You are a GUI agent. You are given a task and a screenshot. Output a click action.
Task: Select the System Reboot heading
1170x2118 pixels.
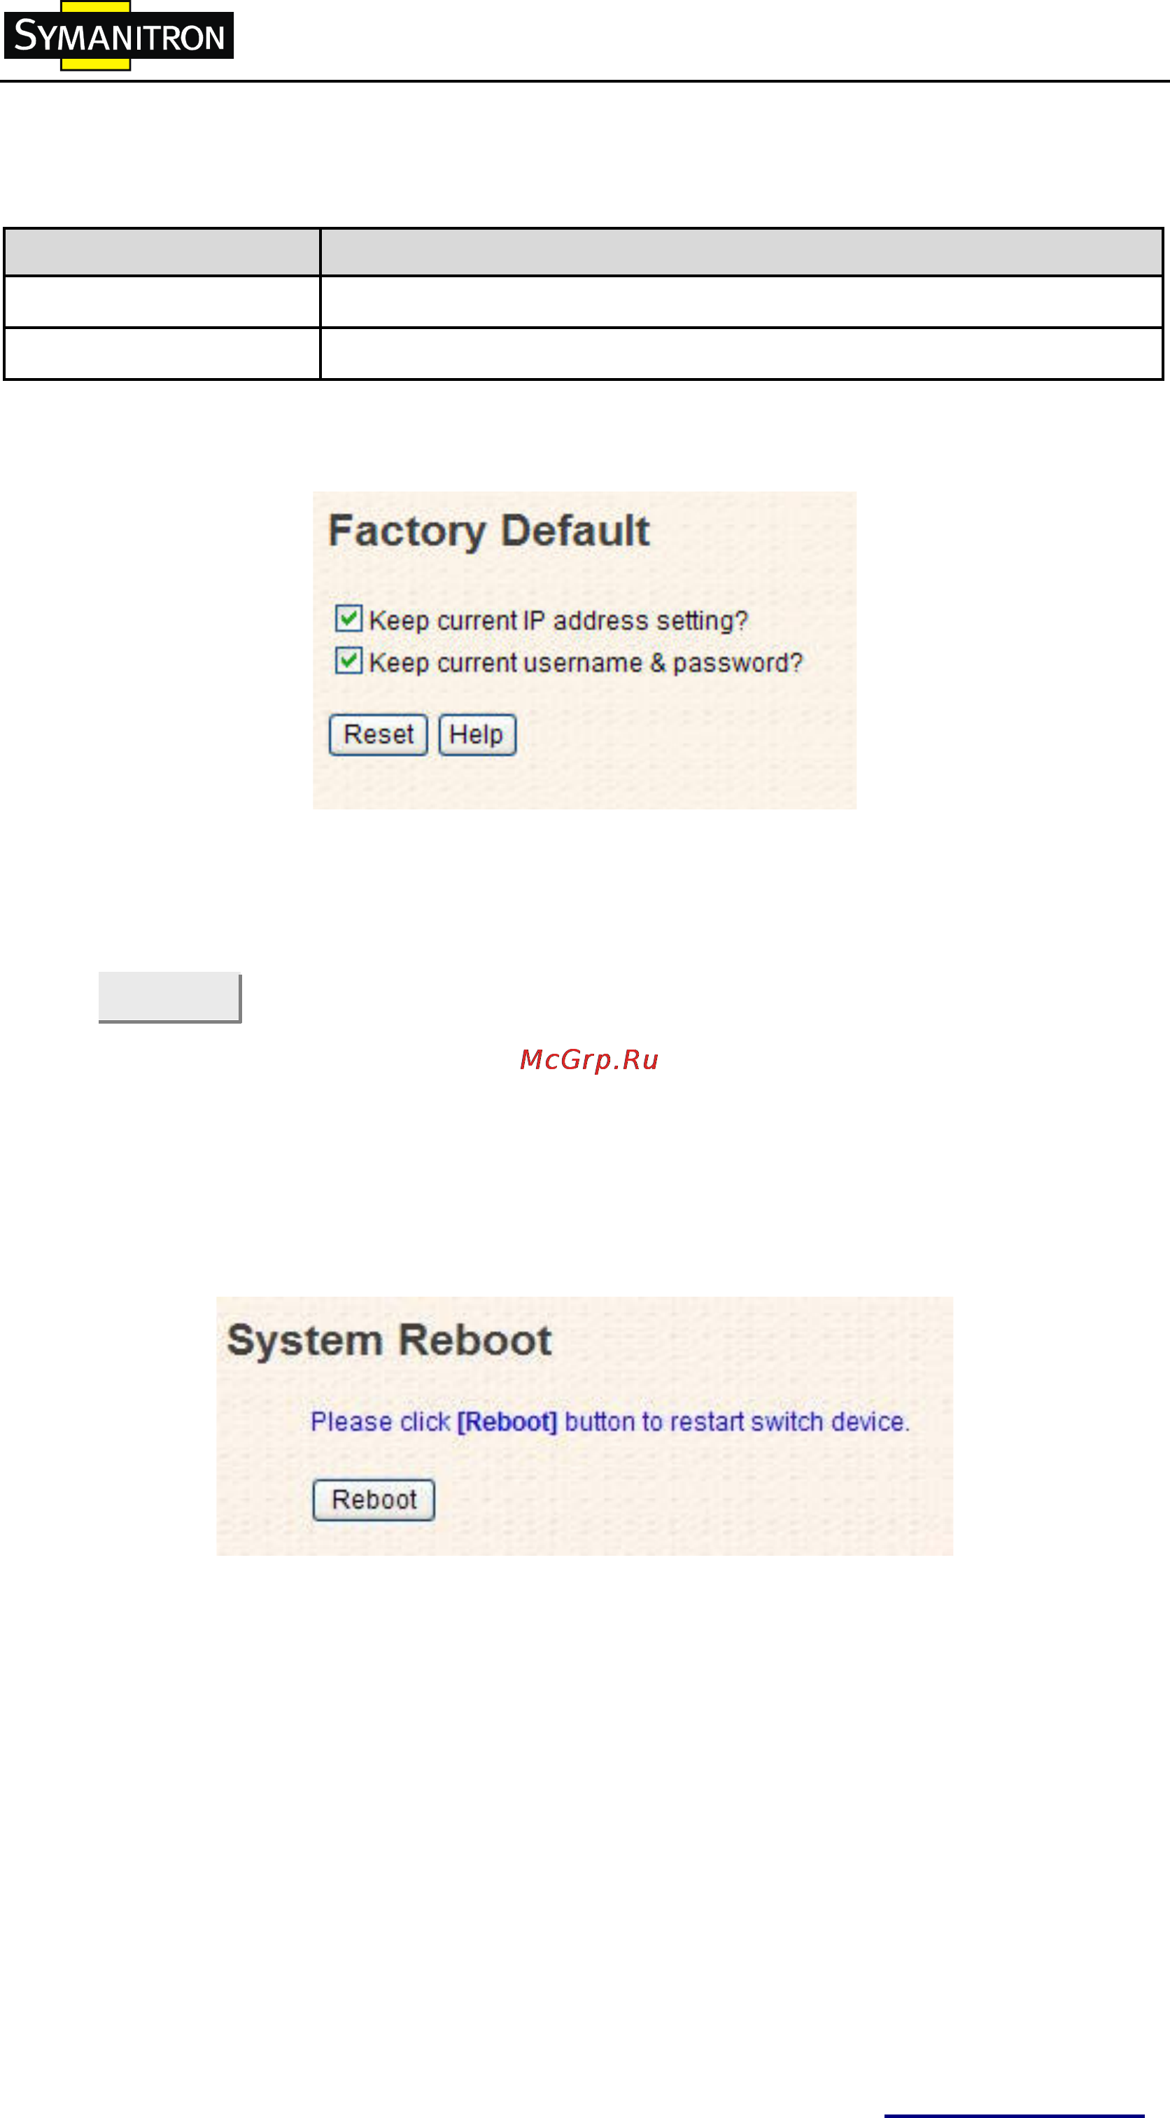click(390, 1340)
